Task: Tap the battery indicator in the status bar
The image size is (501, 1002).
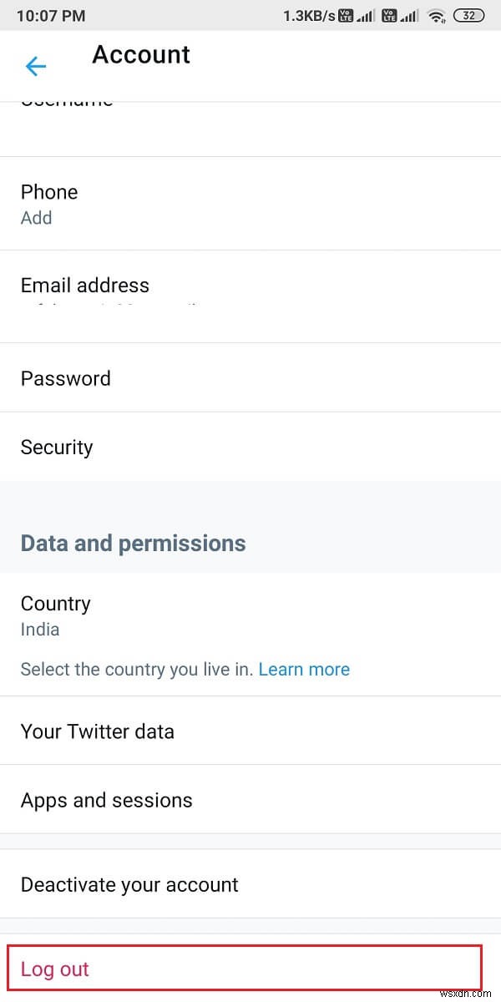Action: (x=468, y=14)
